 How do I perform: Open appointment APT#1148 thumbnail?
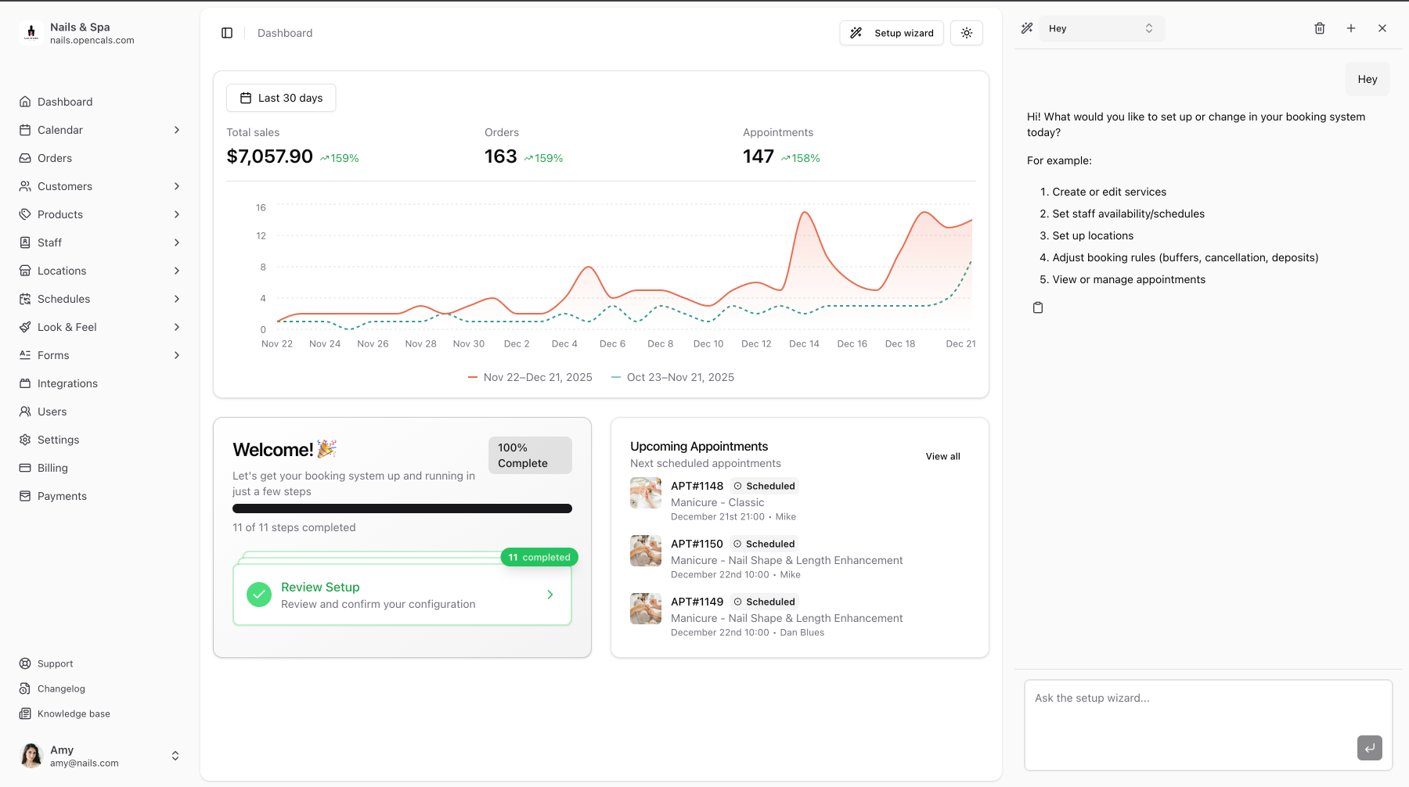click(646, 493)
